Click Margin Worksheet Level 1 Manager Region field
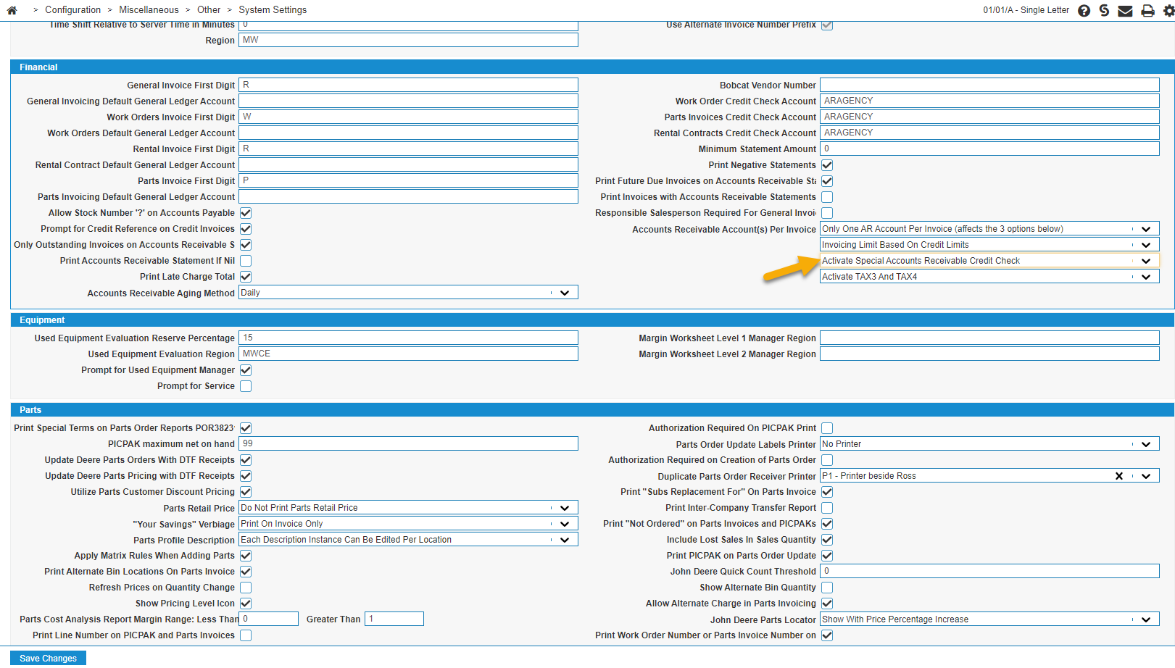 click(989, 338)
